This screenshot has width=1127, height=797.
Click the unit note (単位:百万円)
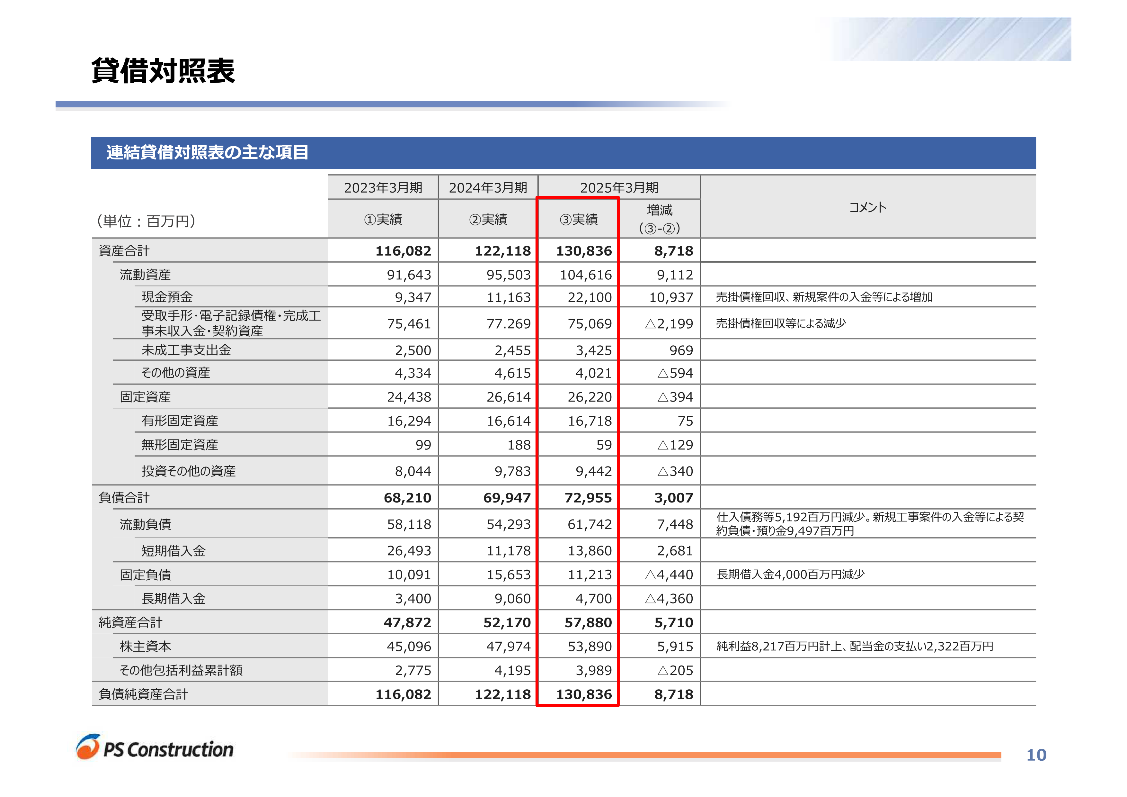pyautogui.click(x=146, y=221)
